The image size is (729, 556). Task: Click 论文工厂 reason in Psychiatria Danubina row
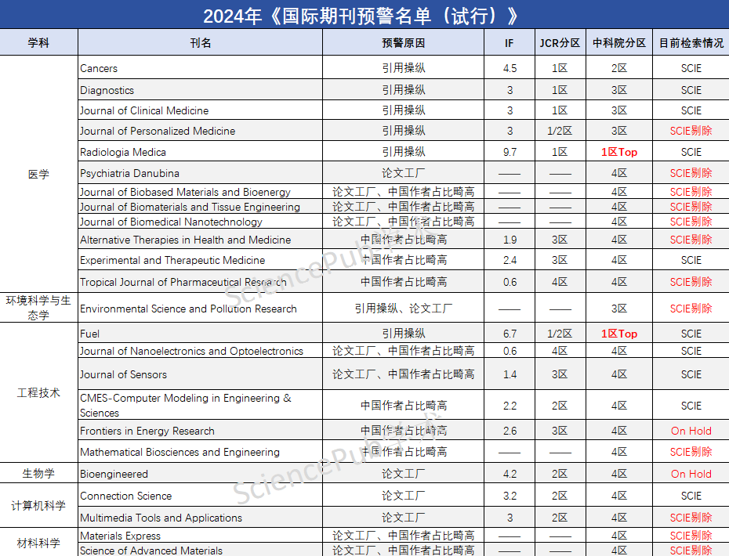click(404, 173)
